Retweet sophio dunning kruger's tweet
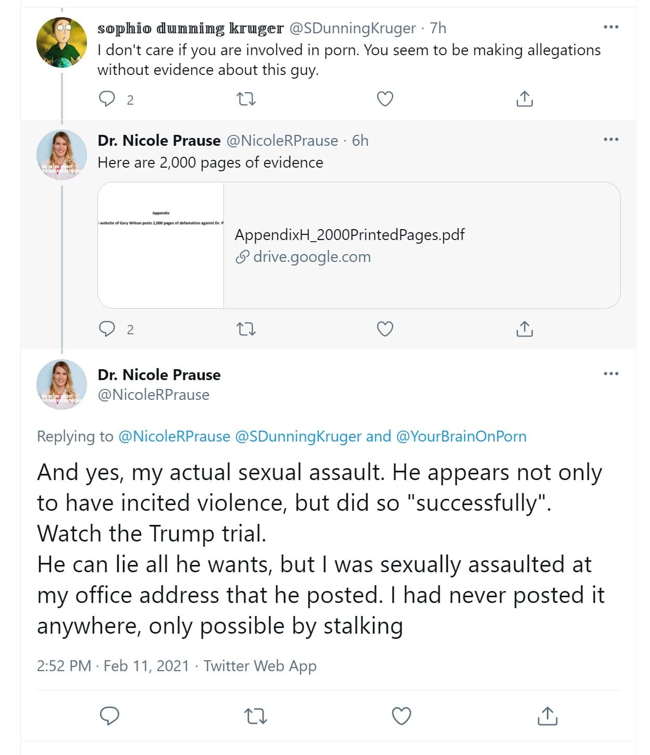Screen dimensions: 650x755 point(246,98)
